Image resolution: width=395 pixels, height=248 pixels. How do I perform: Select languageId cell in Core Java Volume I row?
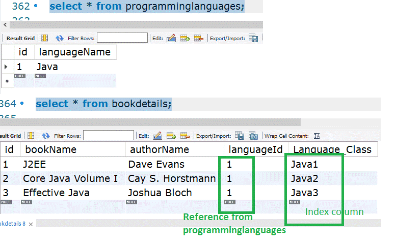(256, 179)
